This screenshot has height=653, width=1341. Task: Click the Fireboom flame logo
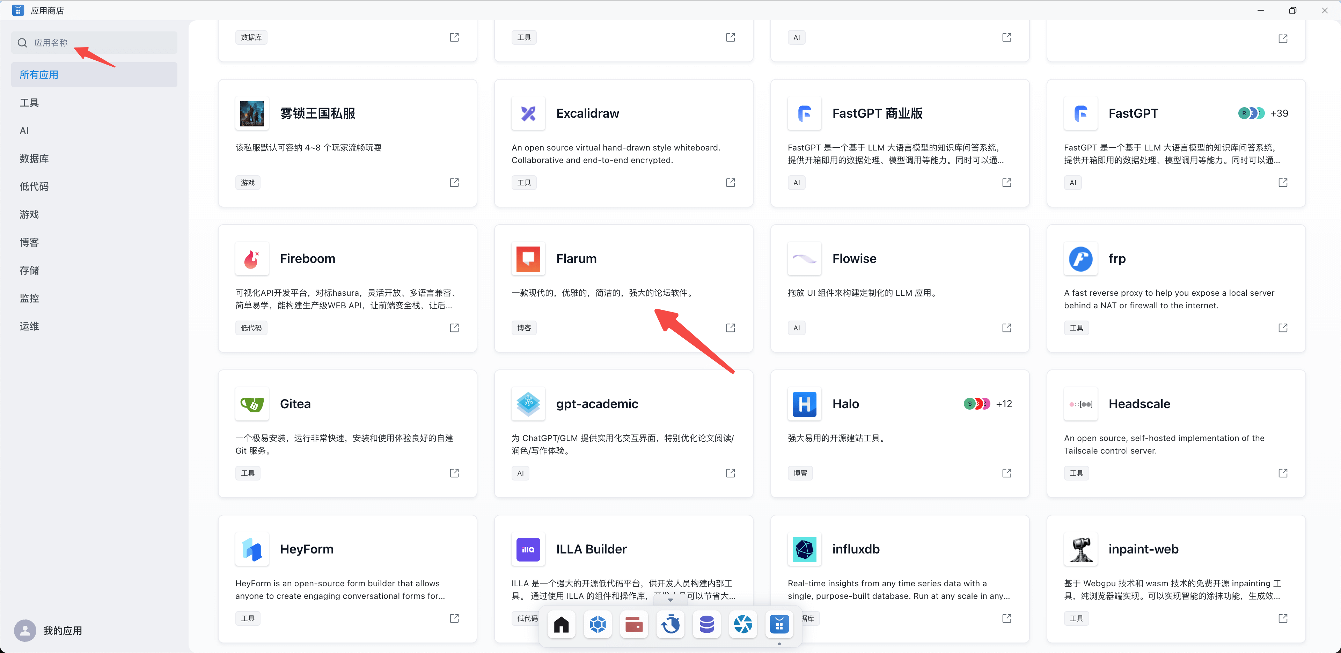[x=252, y=259]
